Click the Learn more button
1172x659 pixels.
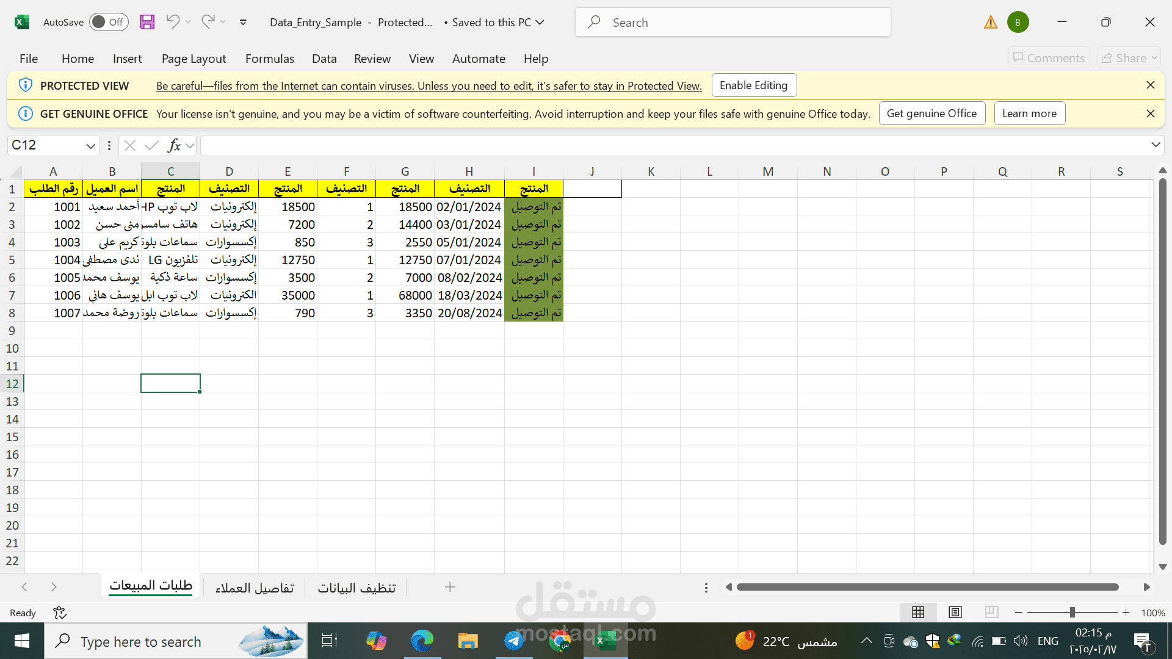point(1029,113)
